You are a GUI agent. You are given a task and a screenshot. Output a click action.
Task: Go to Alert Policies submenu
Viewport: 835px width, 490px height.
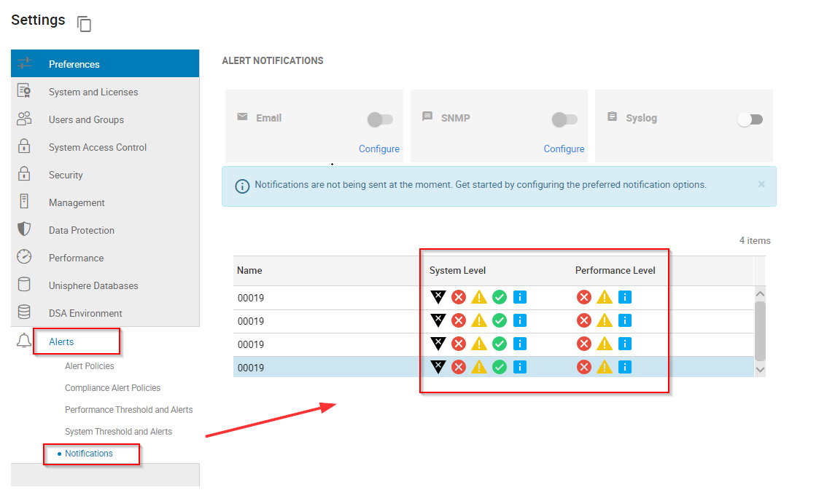coord(90,366)
